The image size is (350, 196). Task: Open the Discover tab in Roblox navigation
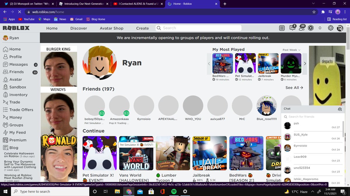[79, 28]
